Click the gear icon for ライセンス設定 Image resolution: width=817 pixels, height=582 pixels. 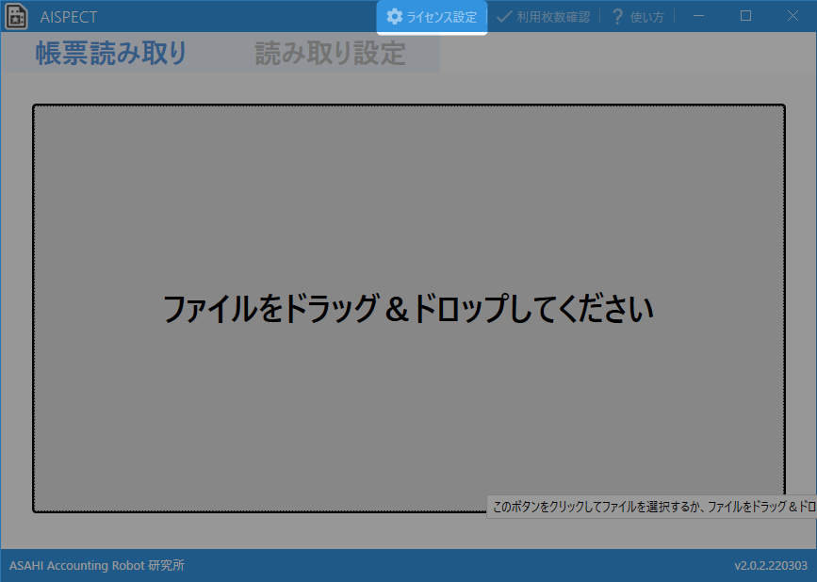pyautogui.click(x=394, y=17)
